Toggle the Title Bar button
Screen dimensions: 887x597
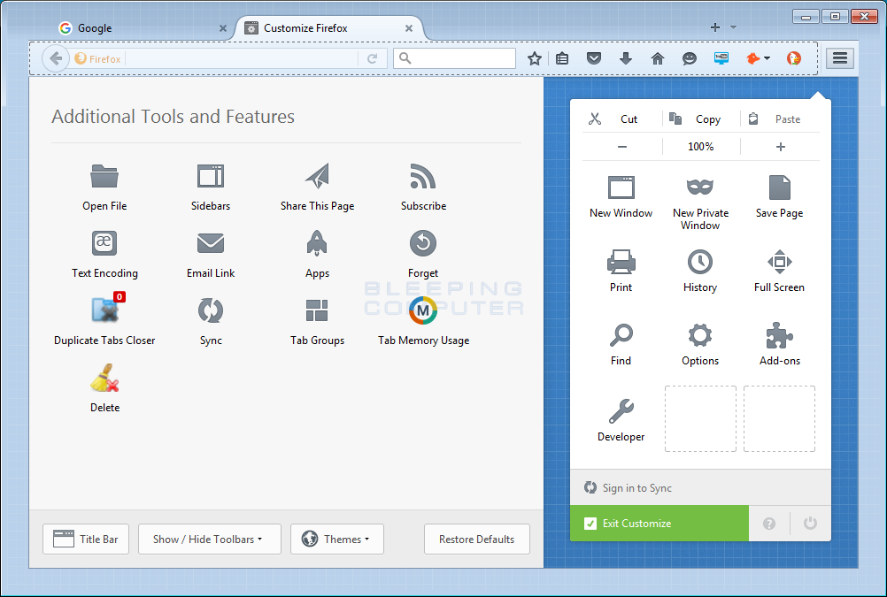[x=86, y=540]
